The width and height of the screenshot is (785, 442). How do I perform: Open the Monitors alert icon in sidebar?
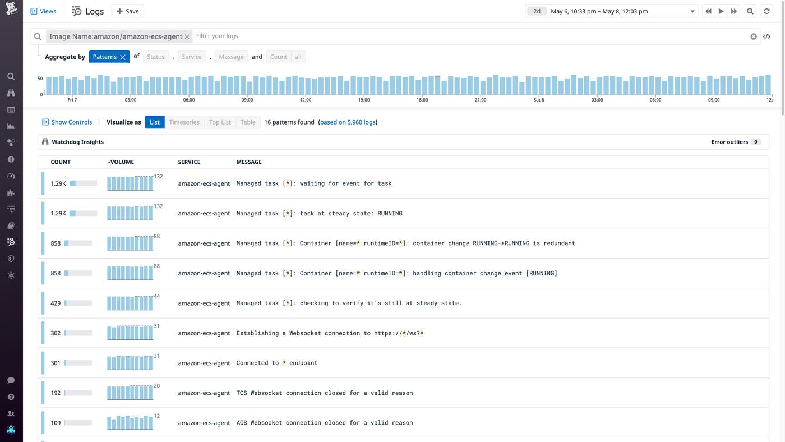coord(11,159)
